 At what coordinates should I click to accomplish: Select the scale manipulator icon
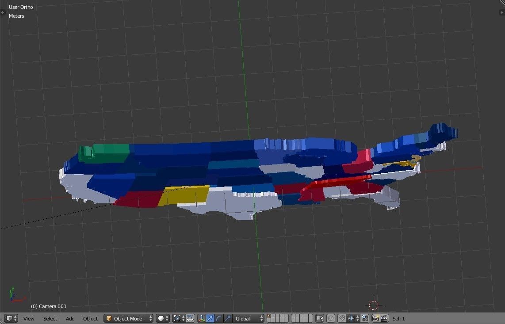228,318
